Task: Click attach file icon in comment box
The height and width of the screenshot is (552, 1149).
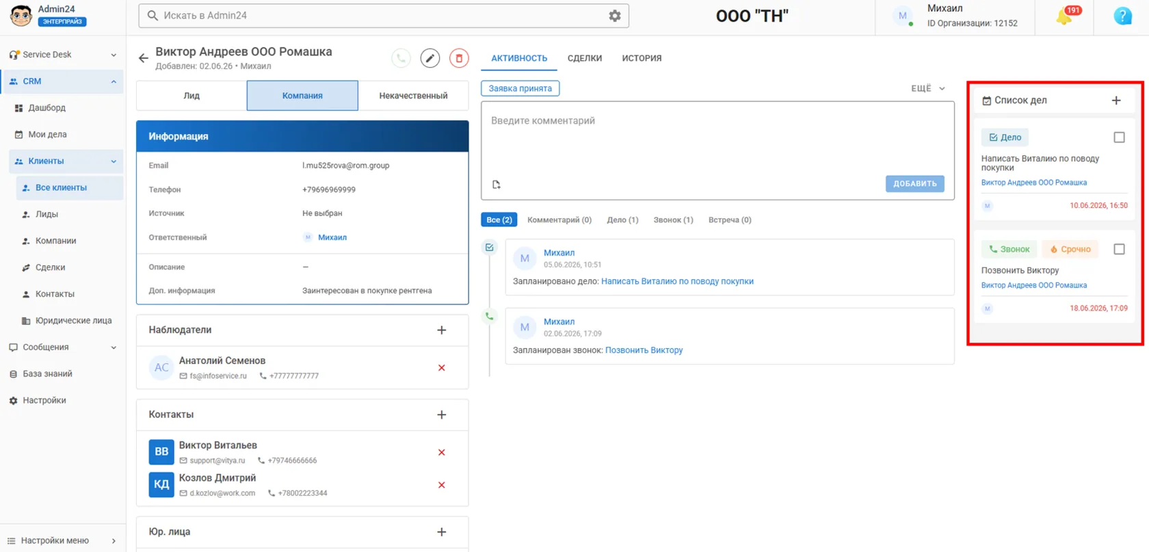Action: [497, 184]
